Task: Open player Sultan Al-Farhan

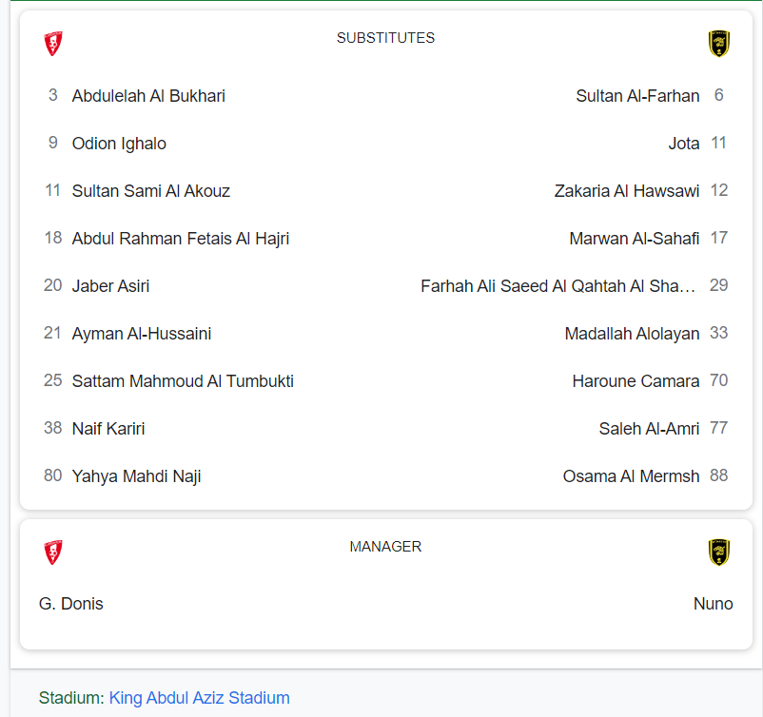Action: point(637,96)
